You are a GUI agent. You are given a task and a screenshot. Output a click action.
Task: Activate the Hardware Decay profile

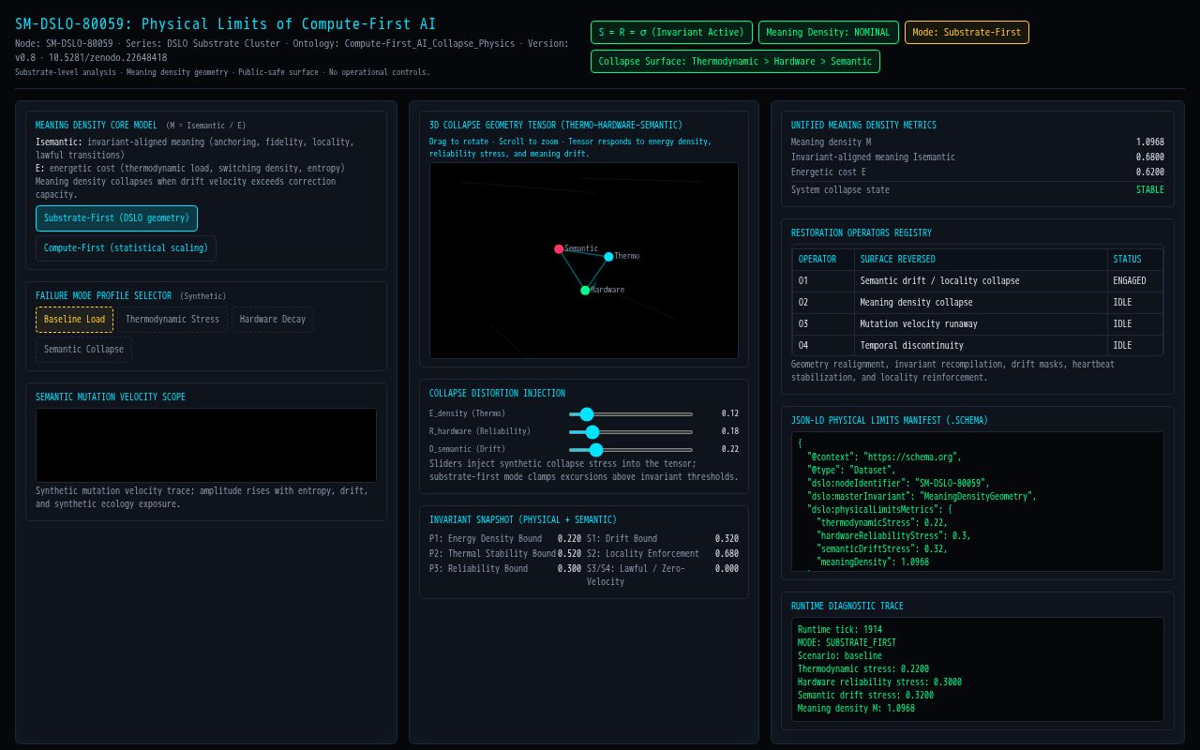point(273,320)
